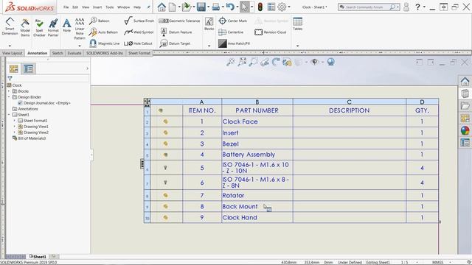Activate the Format Painter
Image resolution: width=472 pixels, height=265 pixels.
[53, 27]
